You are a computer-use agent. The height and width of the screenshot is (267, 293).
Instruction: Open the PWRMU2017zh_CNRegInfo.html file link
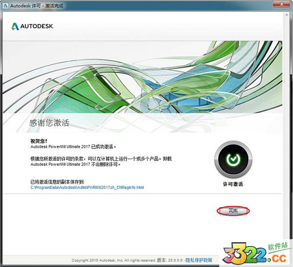point(87,187)
